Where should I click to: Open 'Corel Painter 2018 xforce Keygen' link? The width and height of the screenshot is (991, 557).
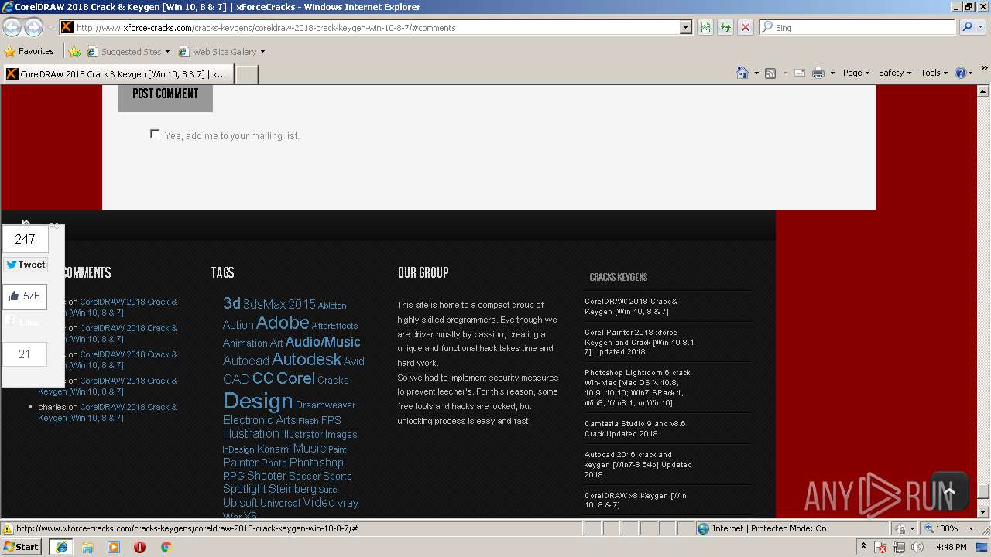point(640,342)
